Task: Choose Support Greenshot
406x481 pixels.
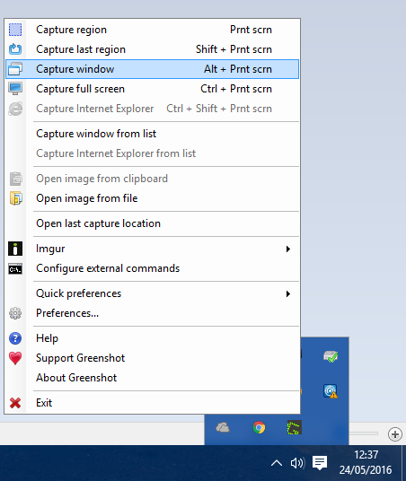Action: click(152, 358)
